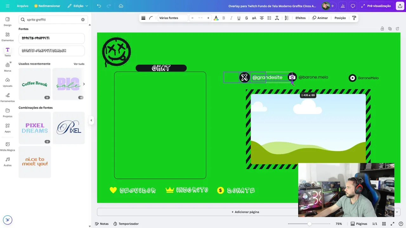
Task: Open the analytics chart icon
Action: pos(343,6)
